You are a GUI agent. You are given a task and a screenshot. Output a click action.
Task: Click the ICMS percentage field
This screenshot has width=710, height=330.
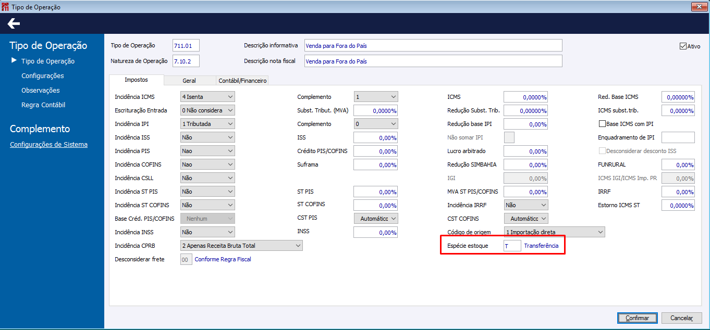pos(526,97)
